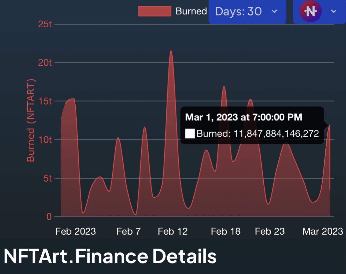Click the Burned legend label
The height and width of the screenshot is (274, 346).
[191, 11]
